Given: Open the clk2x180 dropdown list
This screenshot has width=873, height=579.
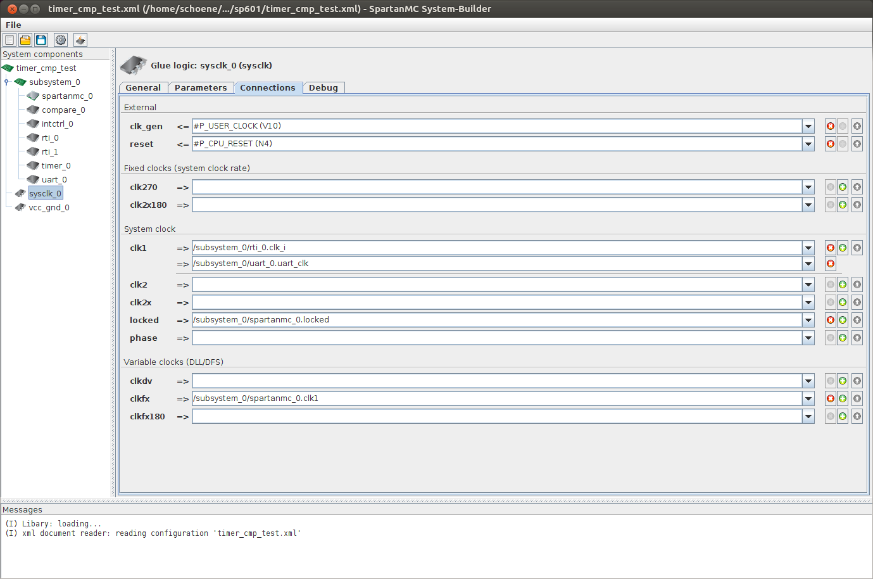Looking at the screenshot, I should click(808, 205).
